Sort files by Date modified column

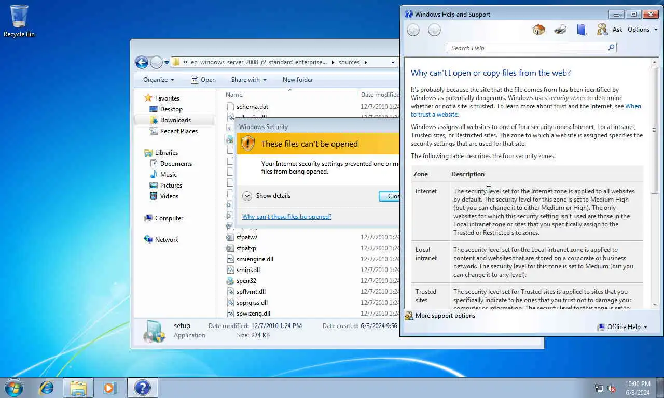[x=380, y=95]
